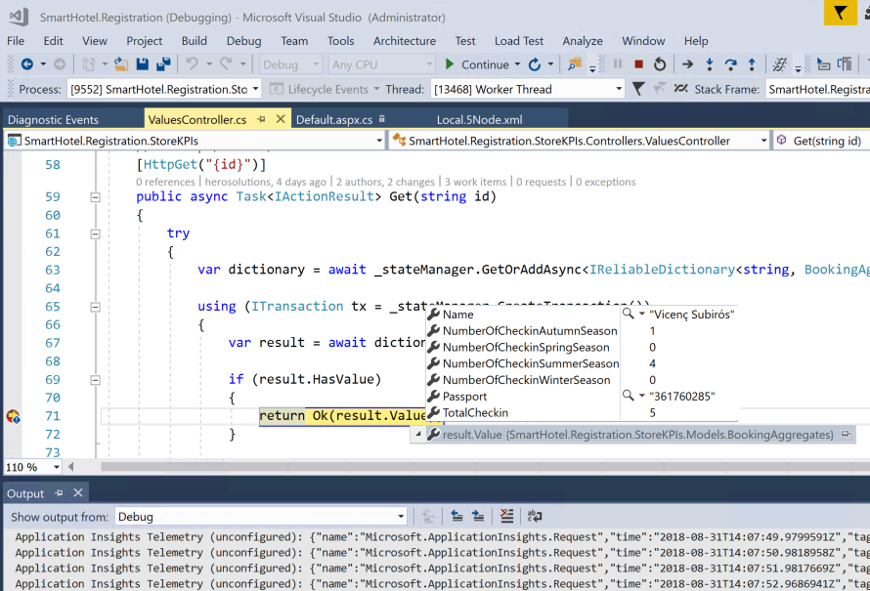Click the 0 references CodeLens link
Viewport: 870px width, 591px height.
165,182
